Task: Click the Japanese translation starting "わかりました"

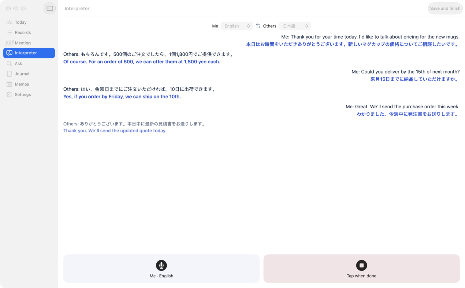Action: pos(408,114)
